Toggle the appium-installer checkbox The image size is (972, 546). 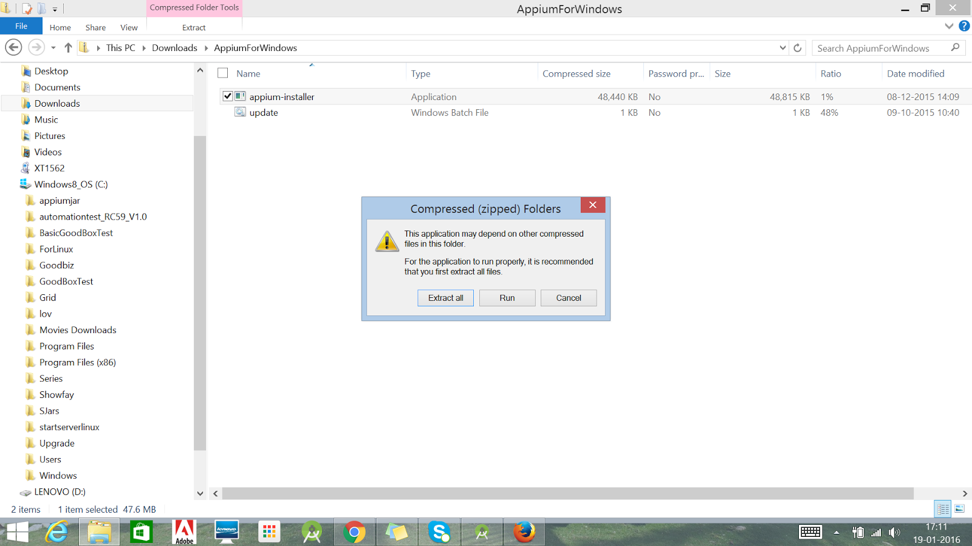click(228, 96)
